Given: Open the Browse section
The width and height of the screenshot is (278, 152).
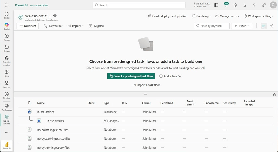Looking at the screenshot, I should 7,48.
